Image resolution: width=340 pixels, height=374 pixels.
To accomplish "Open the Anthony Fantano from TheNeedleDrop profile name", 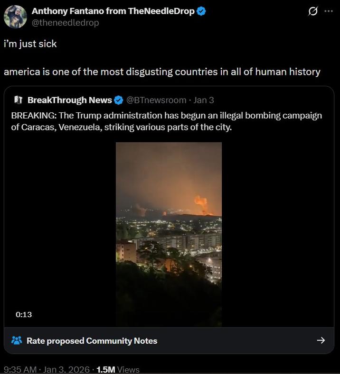I will pyautogui.click(x=113, y=11).
